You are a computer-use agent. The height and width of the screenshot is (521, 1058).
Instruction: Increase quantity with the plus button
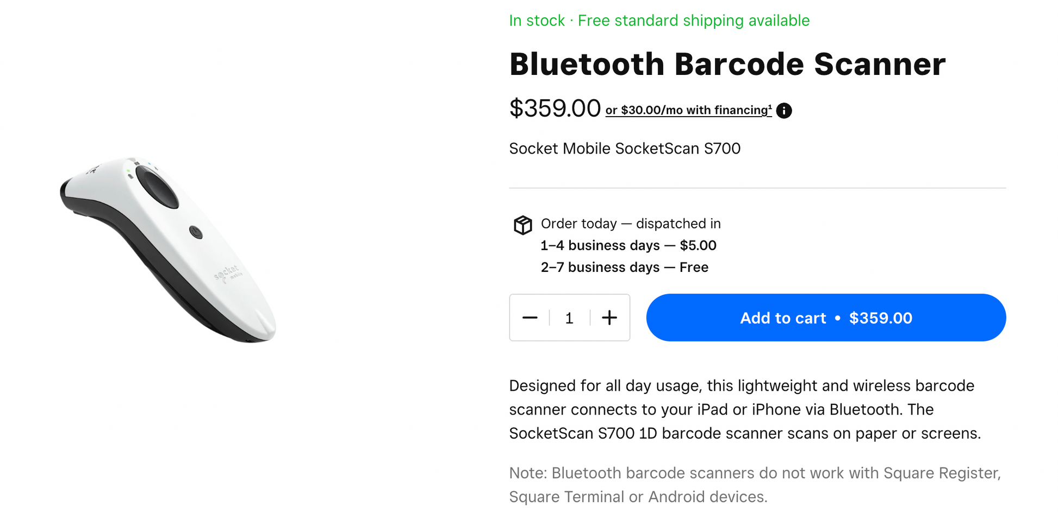(609, 318)
